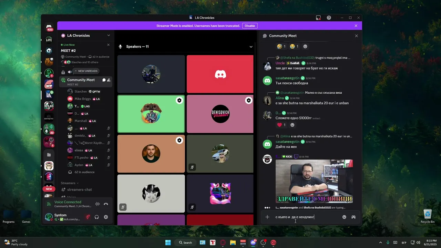Dismiss the Live Now MEET #2 card
This screenshot has width=441, height=248.
pyautogui.click(x=108, y=45)
